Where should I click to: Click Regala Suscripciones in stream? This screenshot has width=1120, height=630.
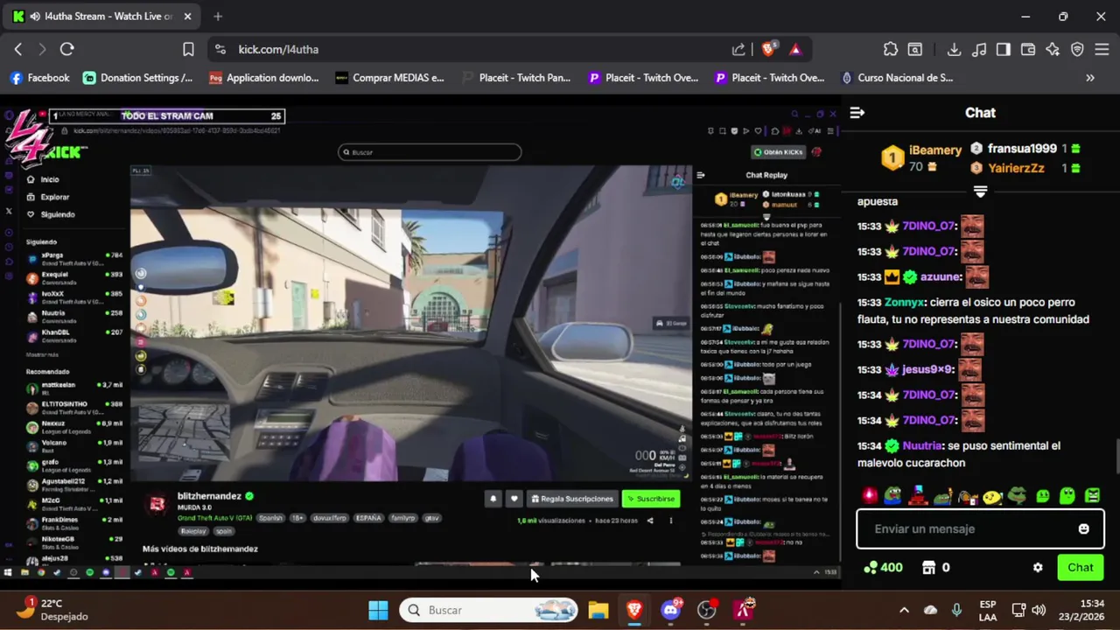(x=572, y=499)
